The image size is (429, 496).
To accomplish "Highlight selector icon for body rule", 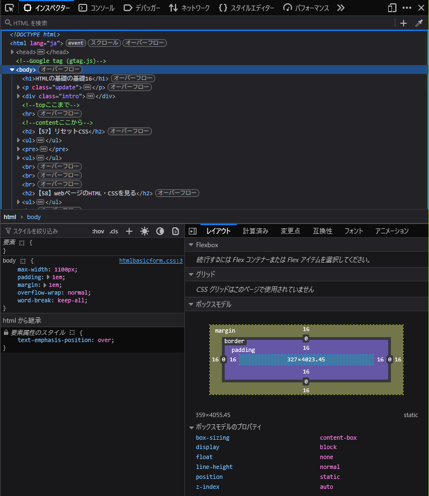I will 23,261.
